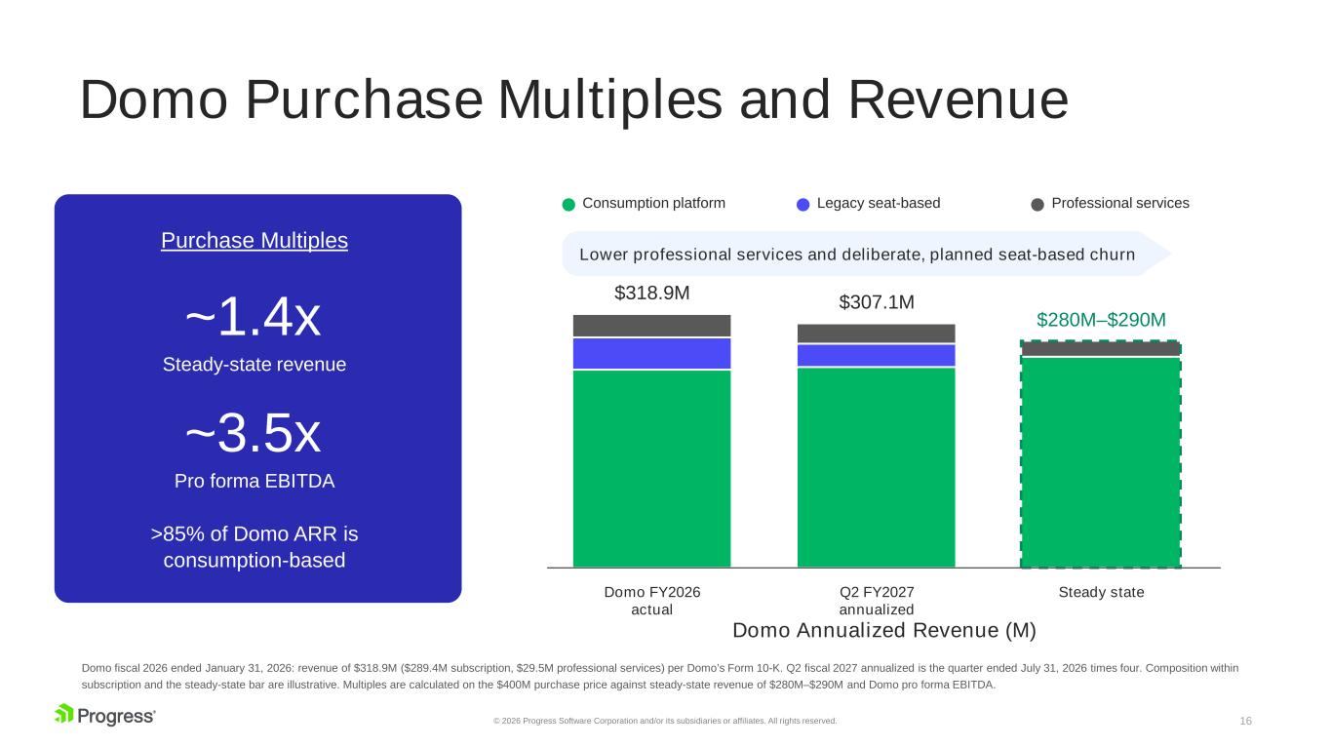Viewport: 1331px width, 747px height.
Task: Click the "Steady state" axis label
Action: coord(1101,592)
